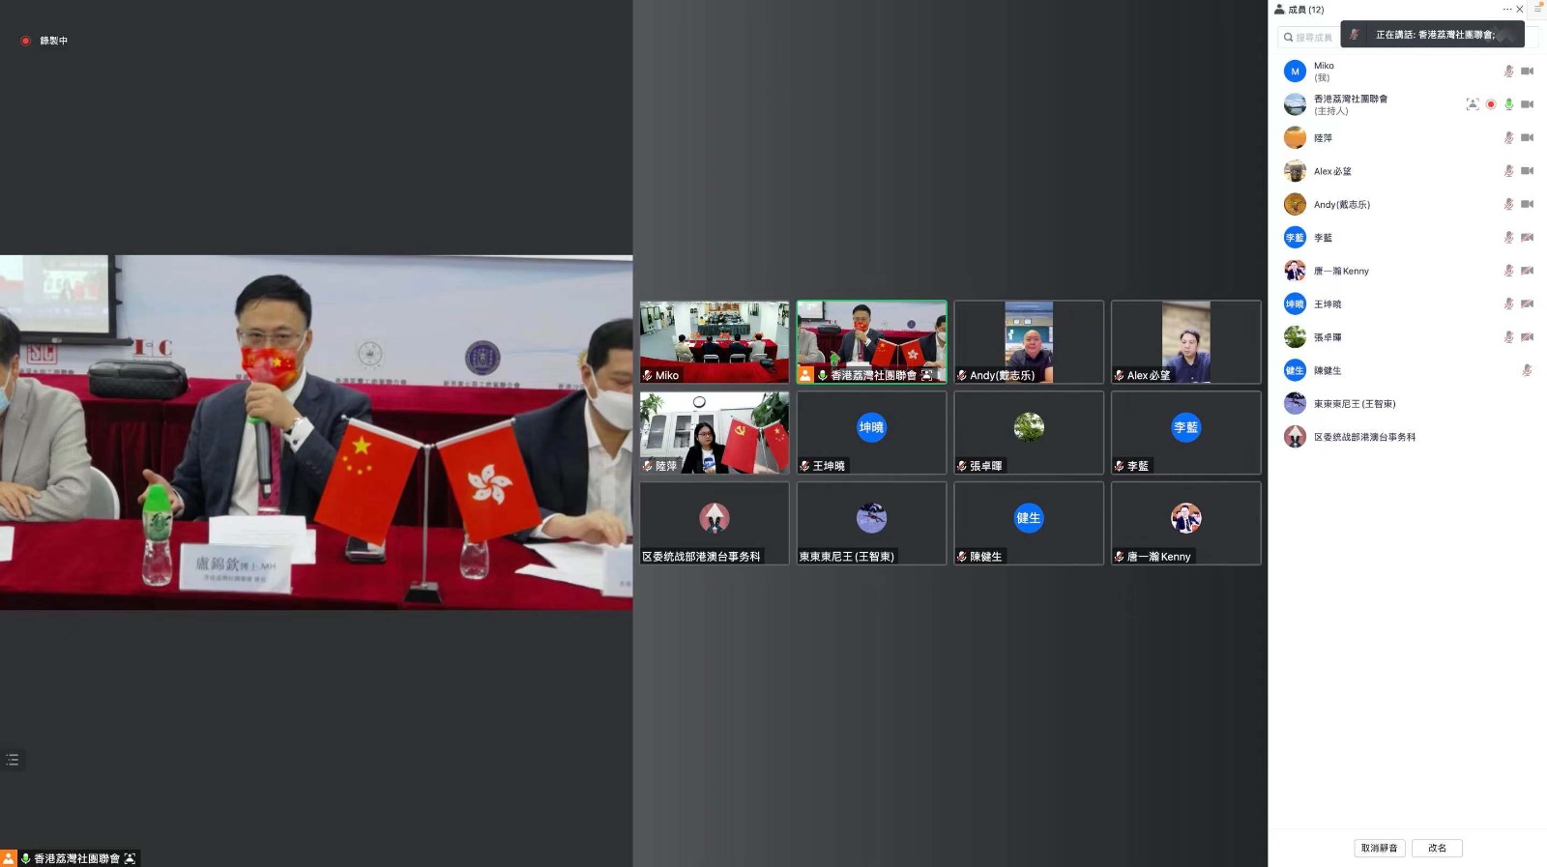The image size is (1547, 867).
Task: Open the list menu icon at bottom-left
Action: click(13, 760)
